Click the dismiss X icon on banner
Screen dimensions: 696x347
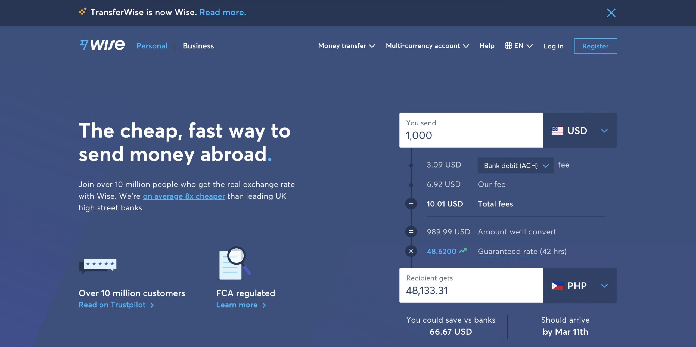611,12
